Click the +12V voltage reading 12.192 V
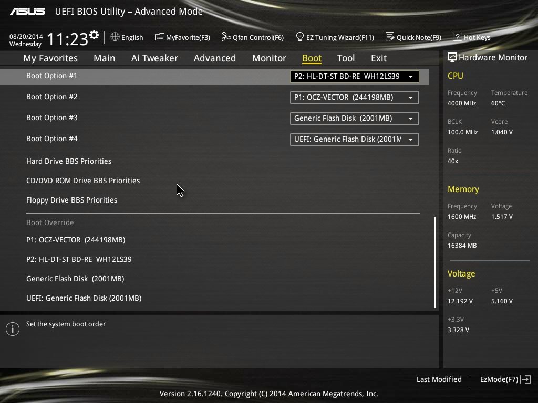The height and width of the screenshot is (403, 538). pyautogui.click(x=460, y=301)
